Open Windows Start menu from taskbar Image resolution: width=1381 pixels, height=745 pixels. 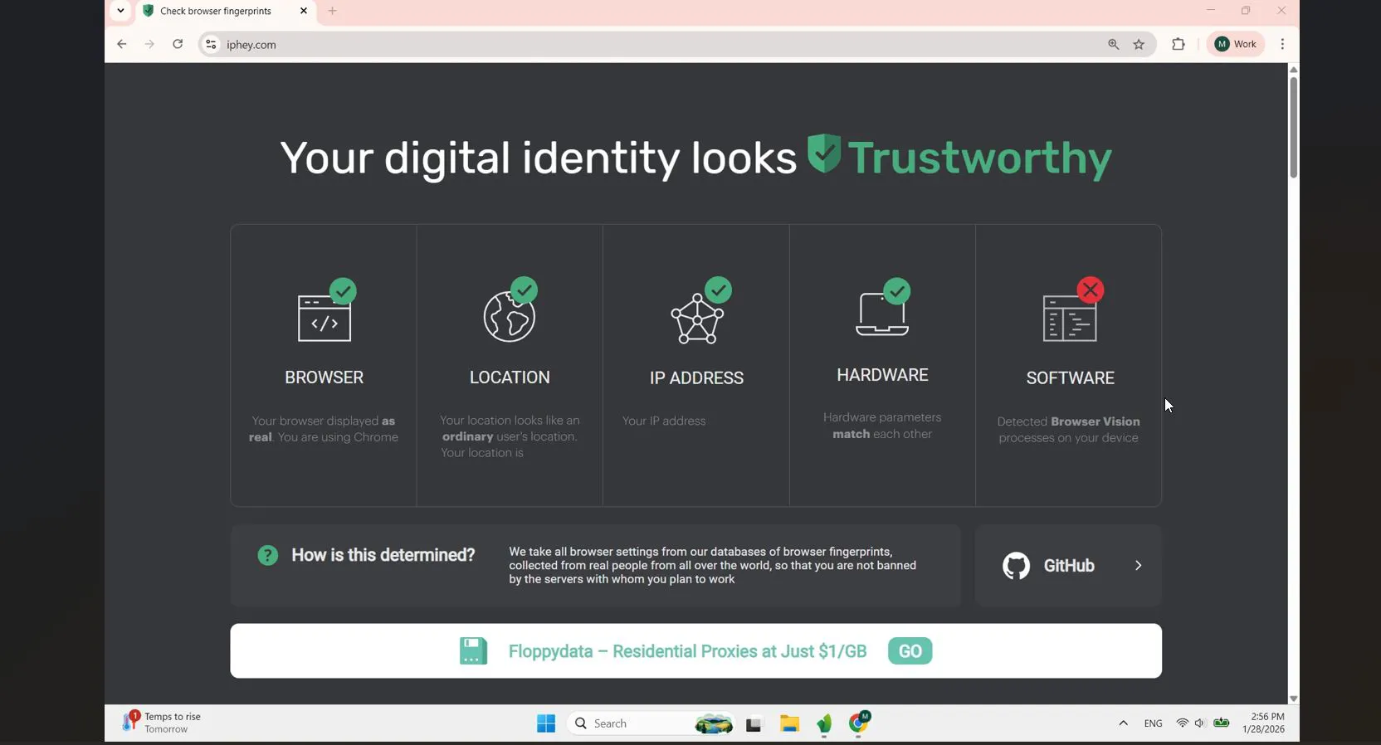545,723
